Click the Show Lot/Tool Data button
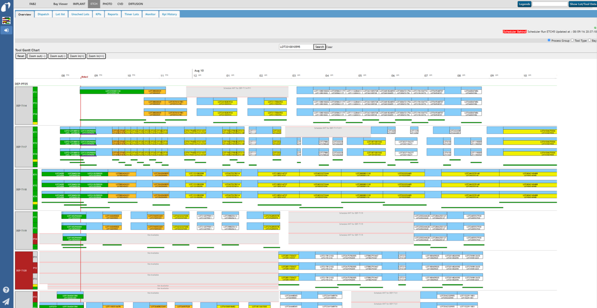 (583, 4)
